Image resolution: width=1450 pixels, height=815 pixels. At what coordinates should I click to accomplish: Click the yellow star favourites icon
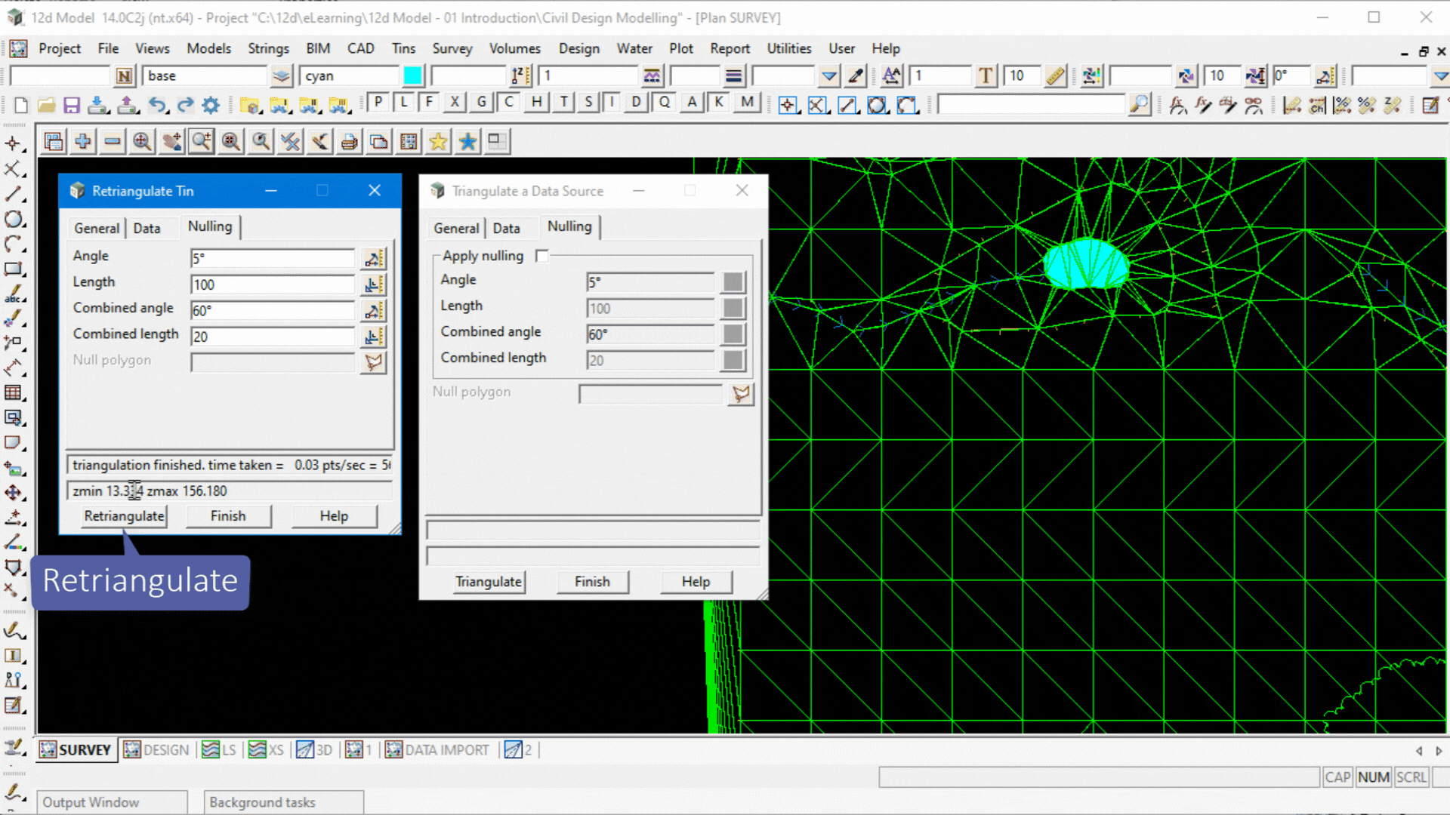point(438,141)
